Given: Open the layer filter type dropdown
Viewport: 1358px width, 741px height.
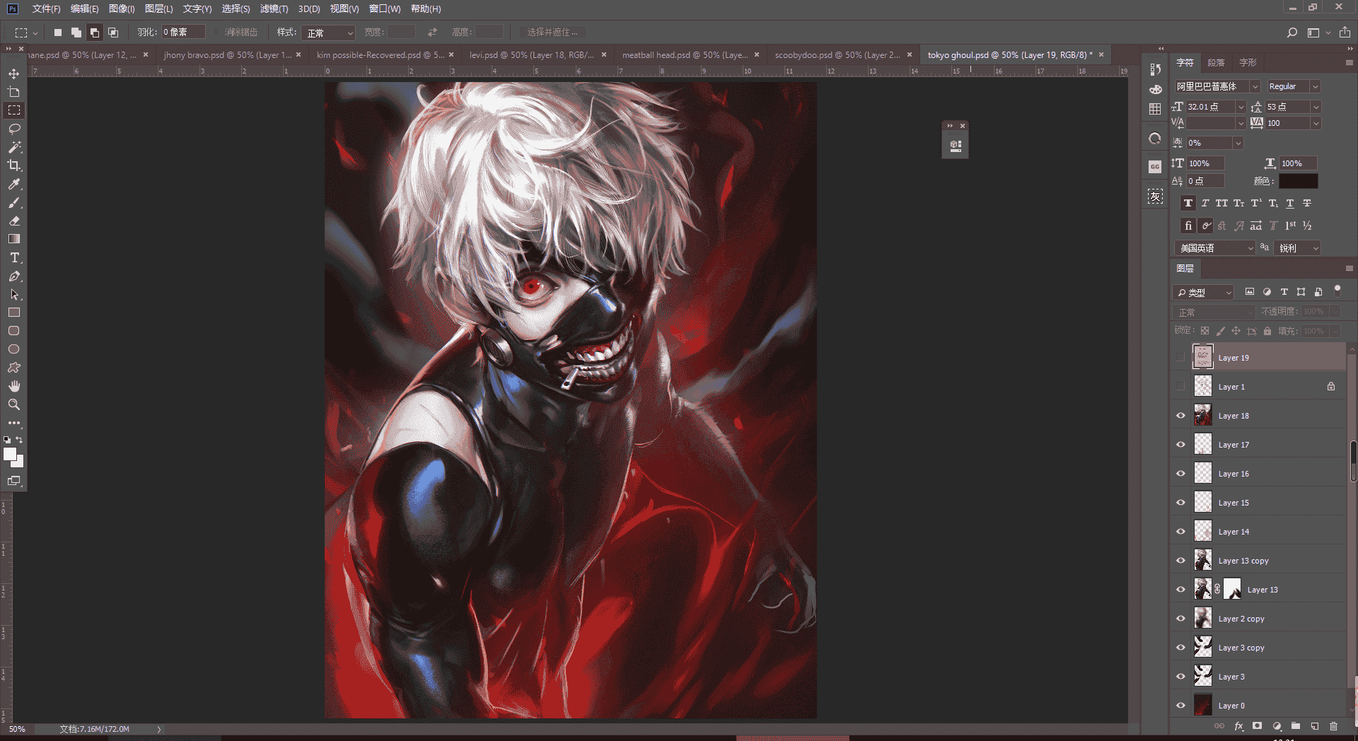Looking at the screenshot, I should 1203,292.
